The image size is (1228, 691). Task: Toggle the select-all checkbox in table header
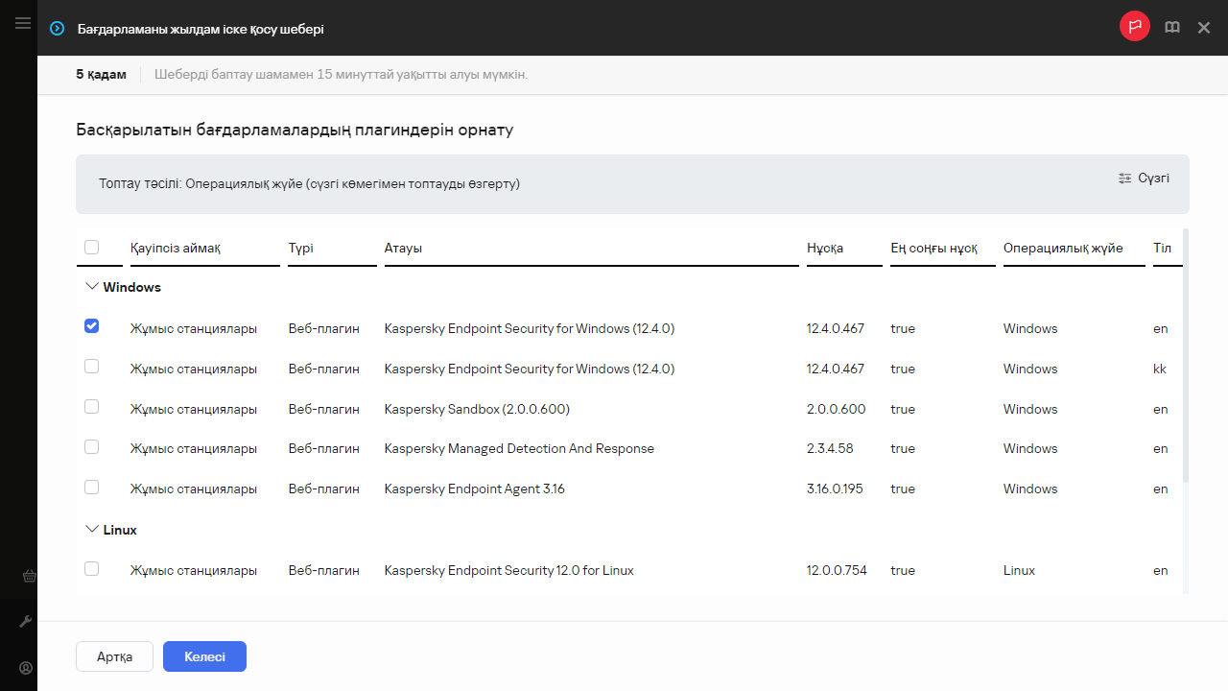(x=92, y=248)
